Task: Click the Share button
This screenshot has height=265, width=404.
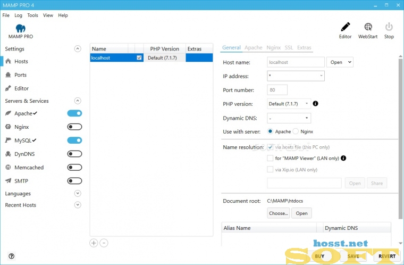Action: tap(377, 183)
